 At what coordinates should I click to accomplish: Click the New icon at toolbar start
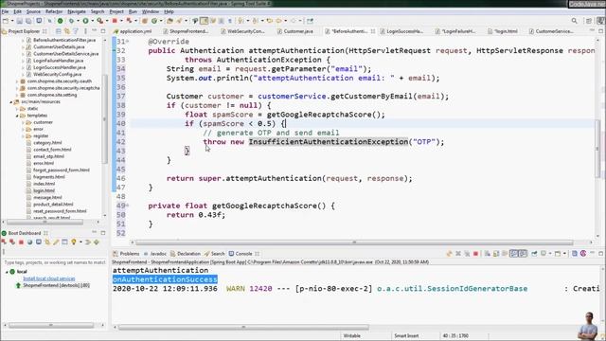tap(6, 21)
